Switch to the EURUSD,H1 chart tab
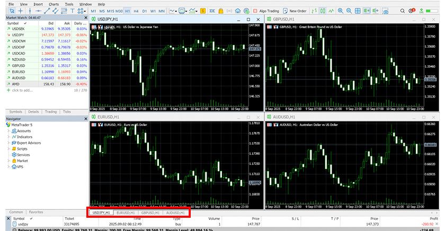 click(x=125, y=212)
